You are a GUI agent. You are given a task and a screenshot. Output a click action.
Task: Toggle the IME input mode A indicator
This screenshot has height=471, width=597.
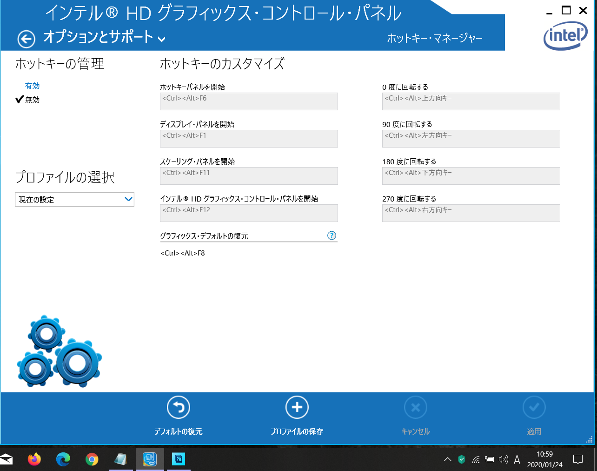[517, 460]
